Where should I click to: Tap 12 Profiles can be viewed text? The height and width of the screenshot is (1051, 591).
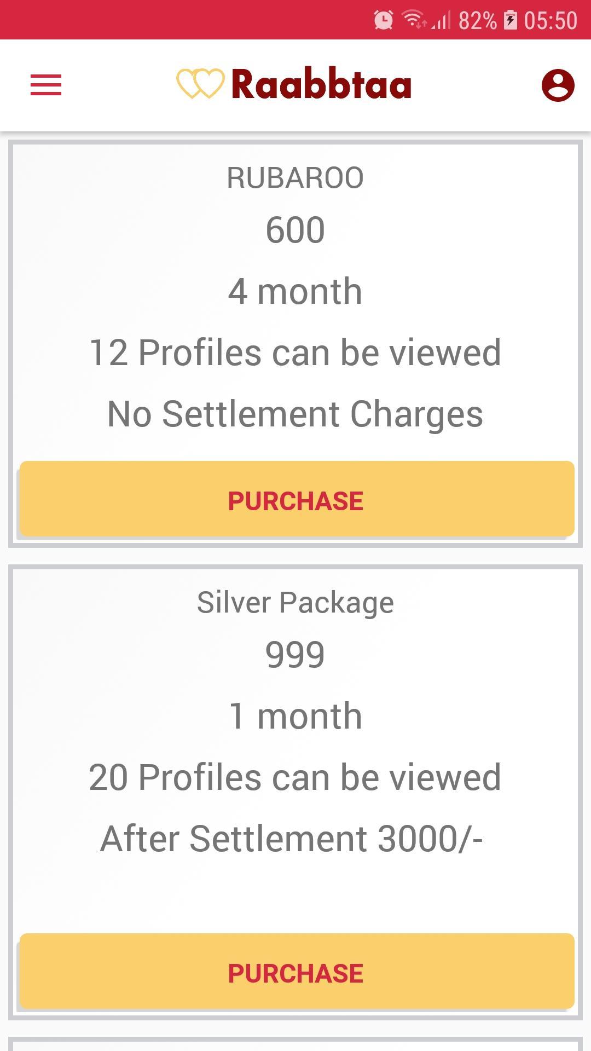296,353
